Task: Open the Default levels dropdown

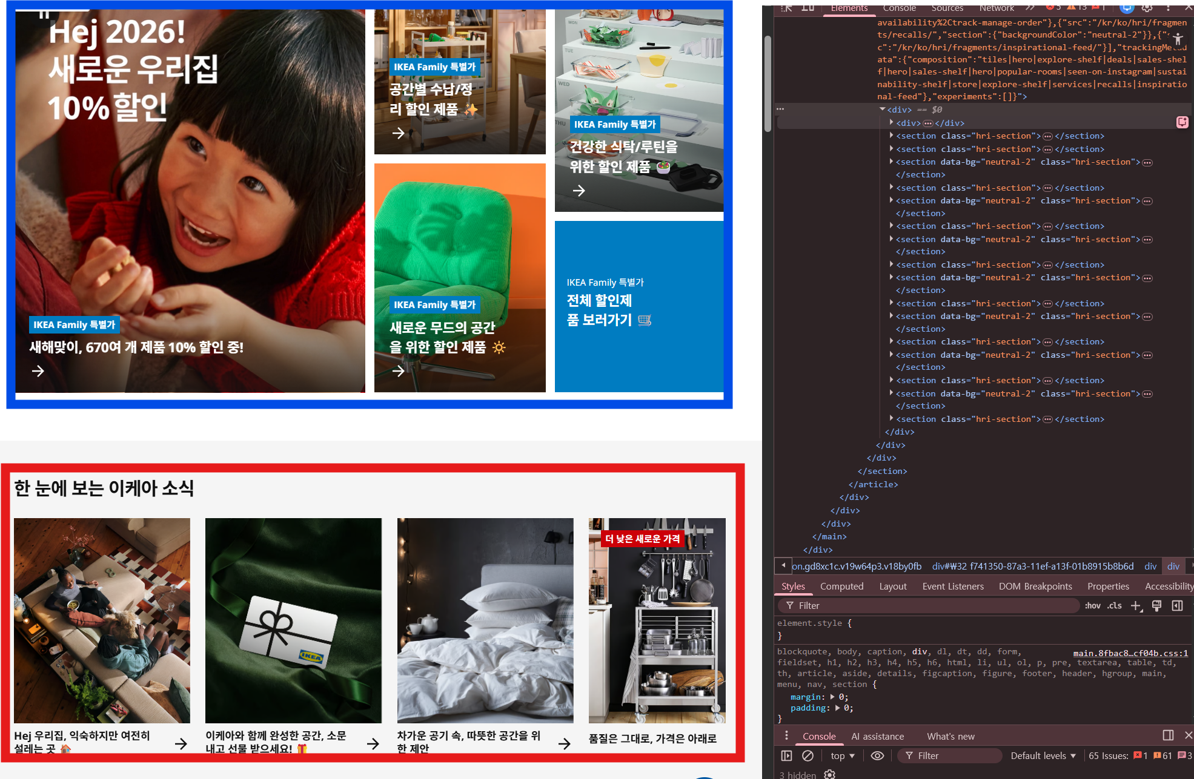Action: point(1043,755)
